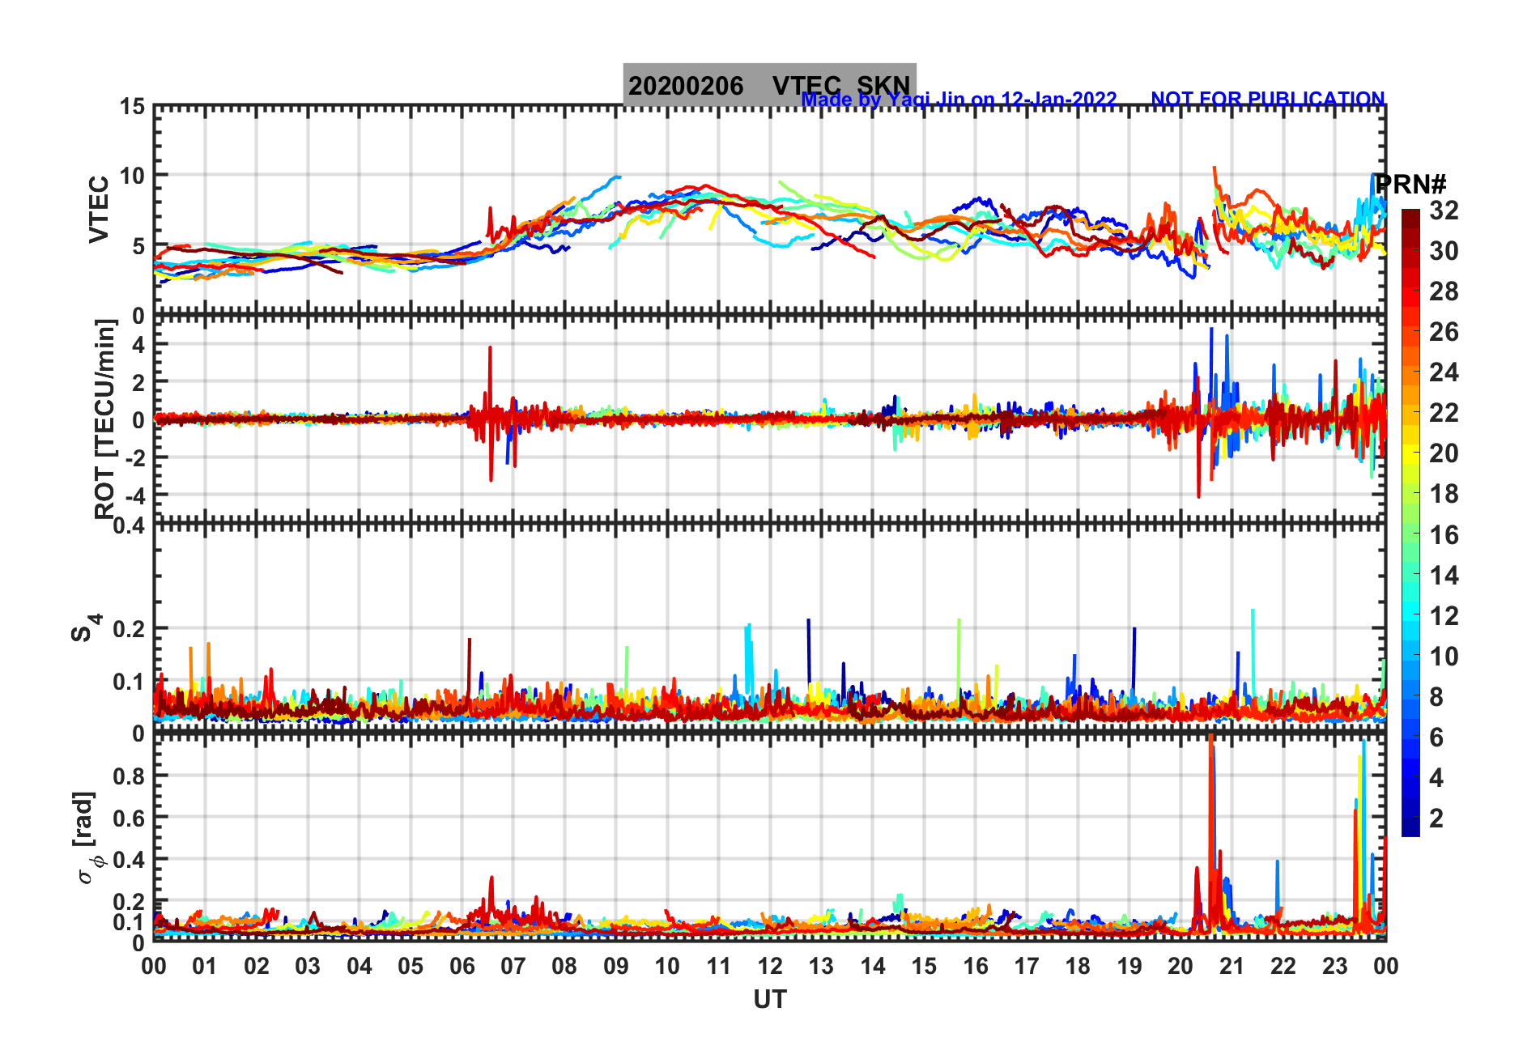This screenshot has height=1046, width=1540.
Task: Click inside the S4 scintillation plot panel
Action: coord(769,629)
